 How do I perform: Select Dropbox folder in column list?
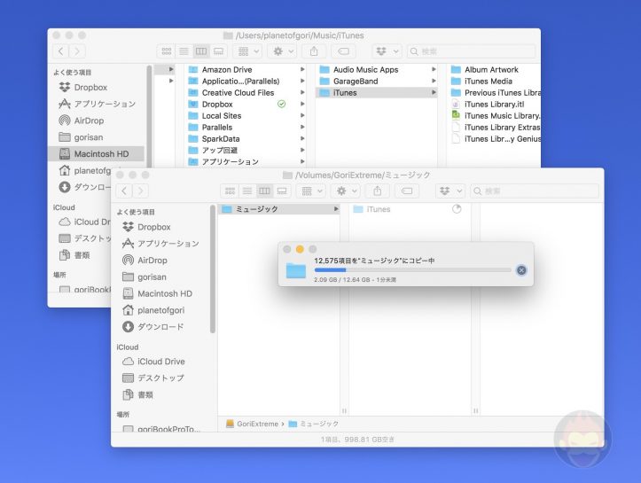click(217, 105)
